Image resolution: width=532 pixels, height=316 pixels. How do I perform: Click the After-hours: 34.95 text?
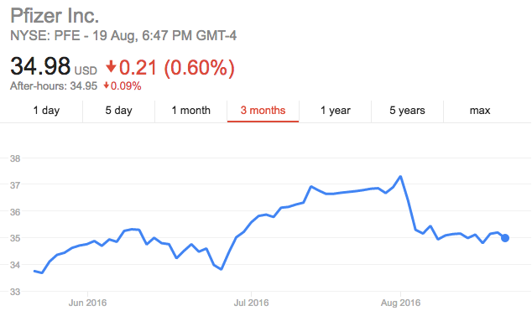tap(54, 85)
